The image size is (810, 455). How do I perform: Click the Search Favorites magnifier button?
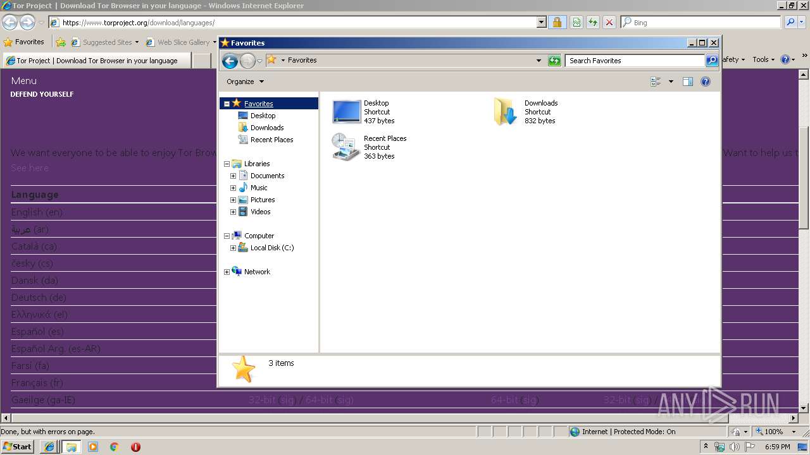[x=712, y=61]
